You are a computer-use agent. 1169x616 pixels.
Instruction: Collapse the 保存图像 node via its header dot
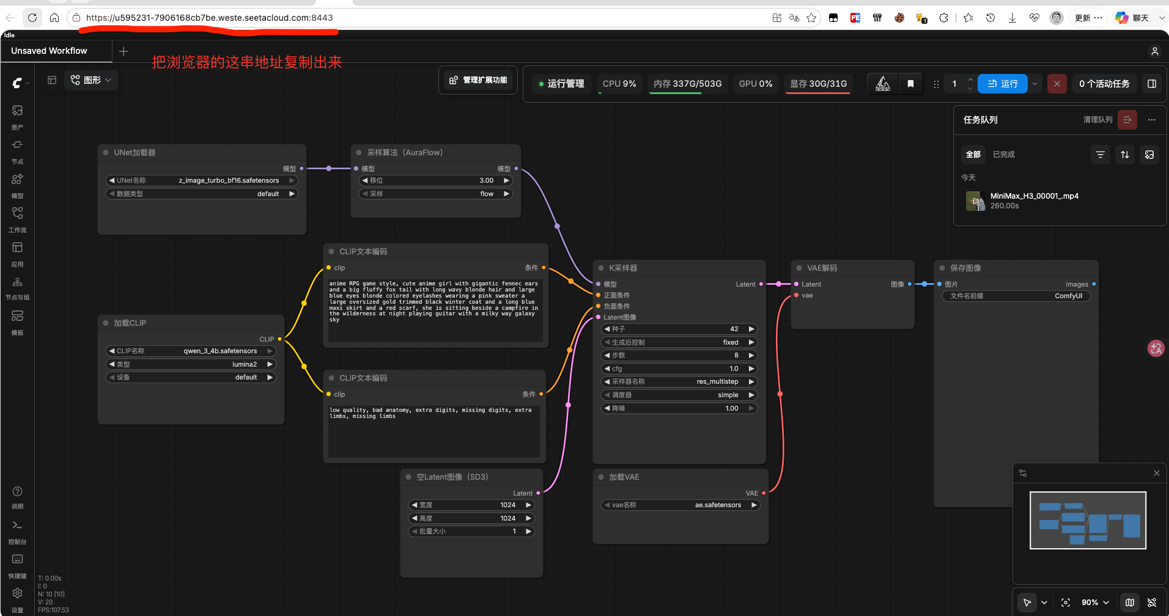coord(942,268)
